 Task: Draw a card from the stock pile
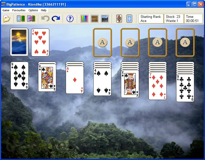pyautogui.click(x=19, y=42)
